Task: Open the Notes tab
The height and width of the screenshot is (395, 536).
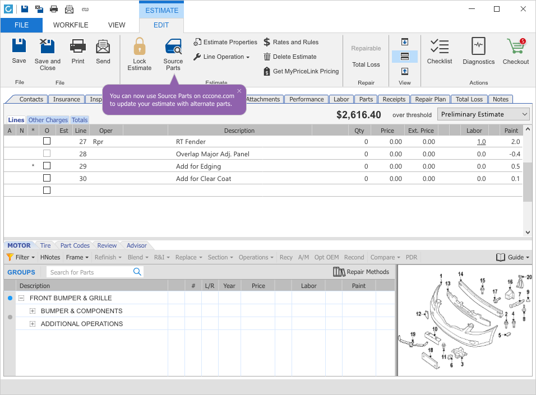Action: [501, 99]
